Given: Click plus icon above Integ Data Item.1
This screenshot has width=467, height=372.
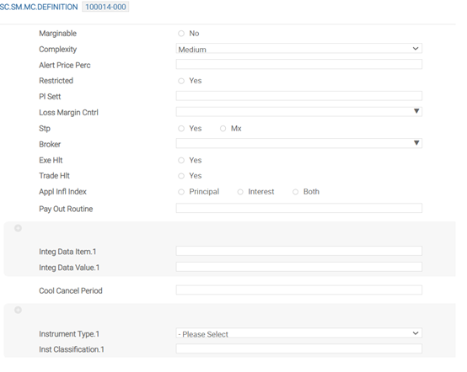Looking at the screenshot, I should [18, 228].
